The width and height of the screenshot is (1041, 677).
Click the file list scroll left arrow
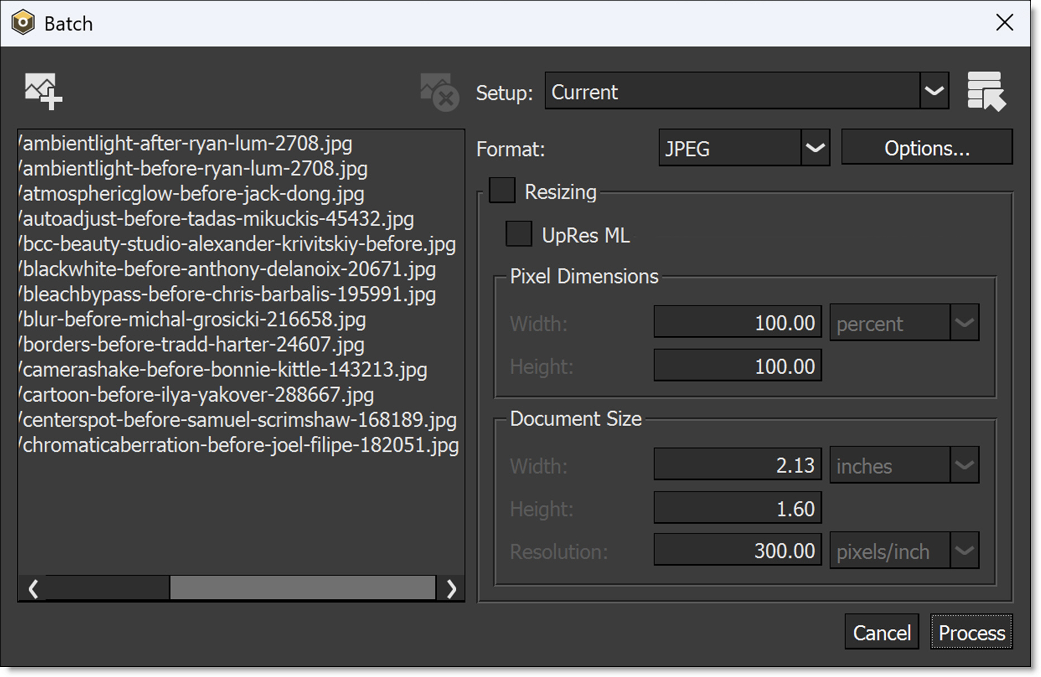tap(34, 588)
